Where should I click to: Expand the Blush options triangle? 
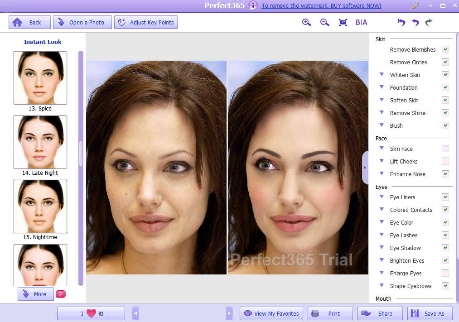coord(382,125)
